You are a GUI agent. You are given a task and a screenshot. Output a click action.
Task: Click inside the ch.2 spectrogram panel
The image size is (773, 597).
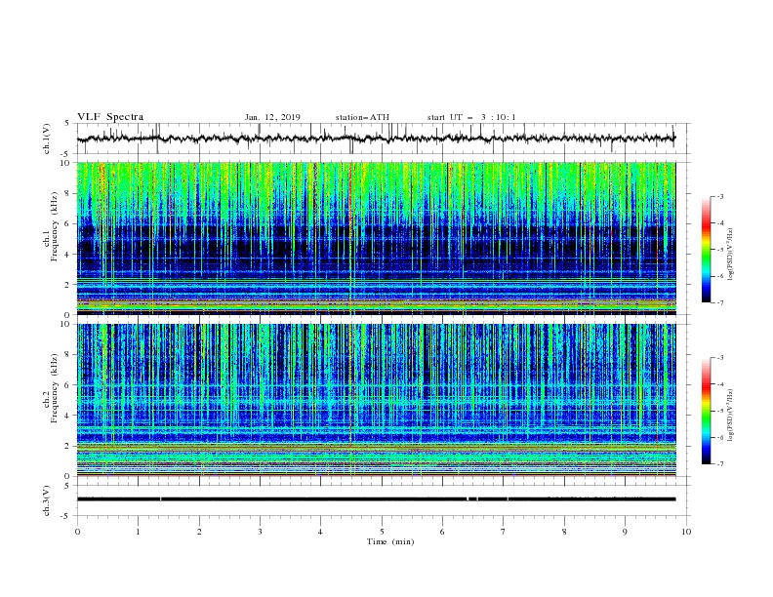point(376,400)
